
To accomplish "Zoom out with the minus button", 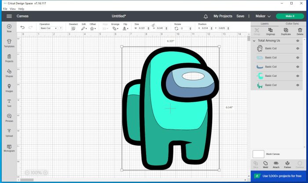I will click(x=27, y=172).
